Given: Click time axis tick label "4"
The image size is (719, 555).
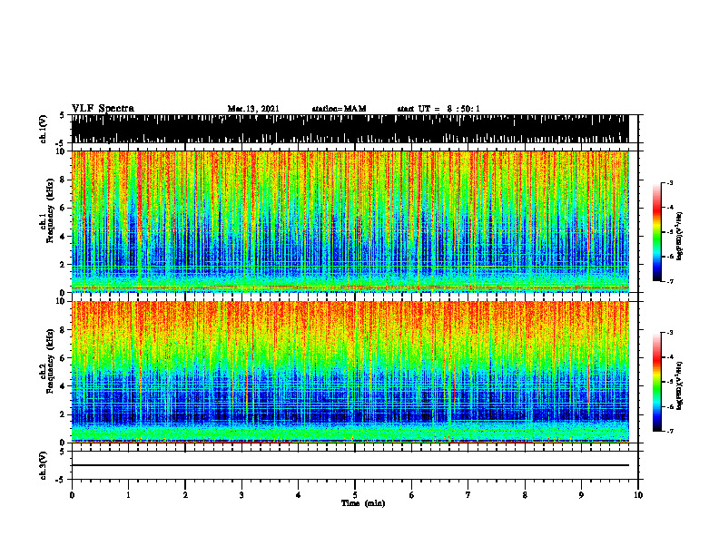Looking at the screenshot, I should click(299, 495).
